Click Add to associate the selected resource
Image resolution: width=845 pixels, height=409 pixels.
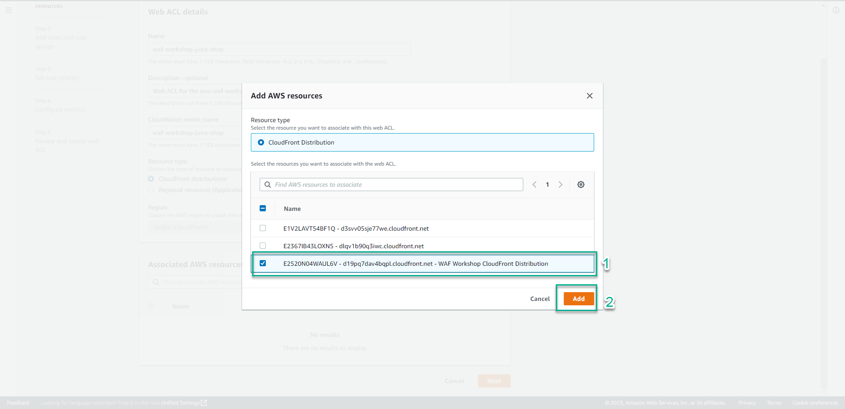coord(578,298)
